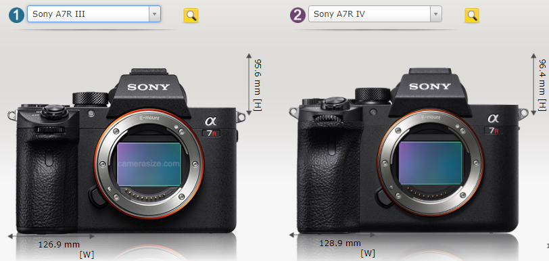Click the 95.6 mm height arrow indicator
Screen dimensions: 549x261
click(x=249, y=84)
